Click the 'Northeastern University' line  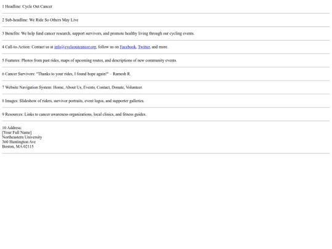pos(22,137)
